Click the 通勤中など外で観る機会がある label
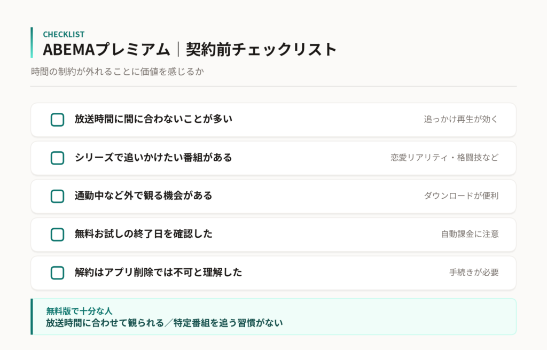This screenshot has height=350, width=547. [x=143, y=196]
